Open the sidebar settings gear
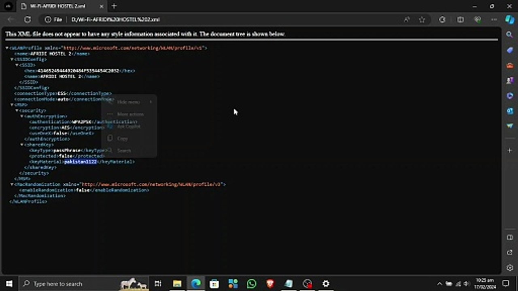The height and width of the screenshot is (291, 518). tap(510, 268)
